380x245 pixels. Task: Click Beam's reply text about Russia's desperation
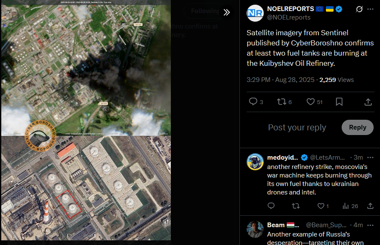point(315,238)
